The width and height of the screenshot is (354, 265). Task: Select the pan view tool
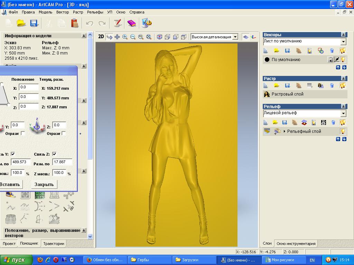(x=117, y=37)
